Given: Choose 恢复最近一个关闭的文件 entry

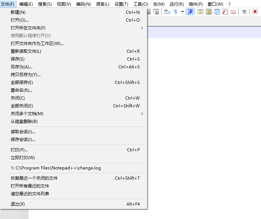Looking at the screenshot, I should pos(74,178).
